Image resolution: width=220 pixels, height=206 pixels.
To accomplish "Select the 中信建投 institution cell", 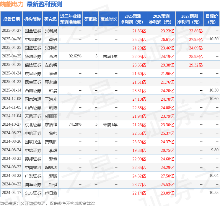I will [x=33, y=39].
